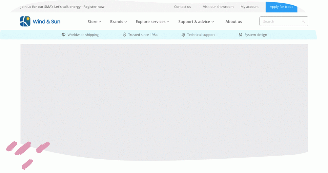Click the System design text label
This screenshot has width=328, height=173.
tap(256, 35)
